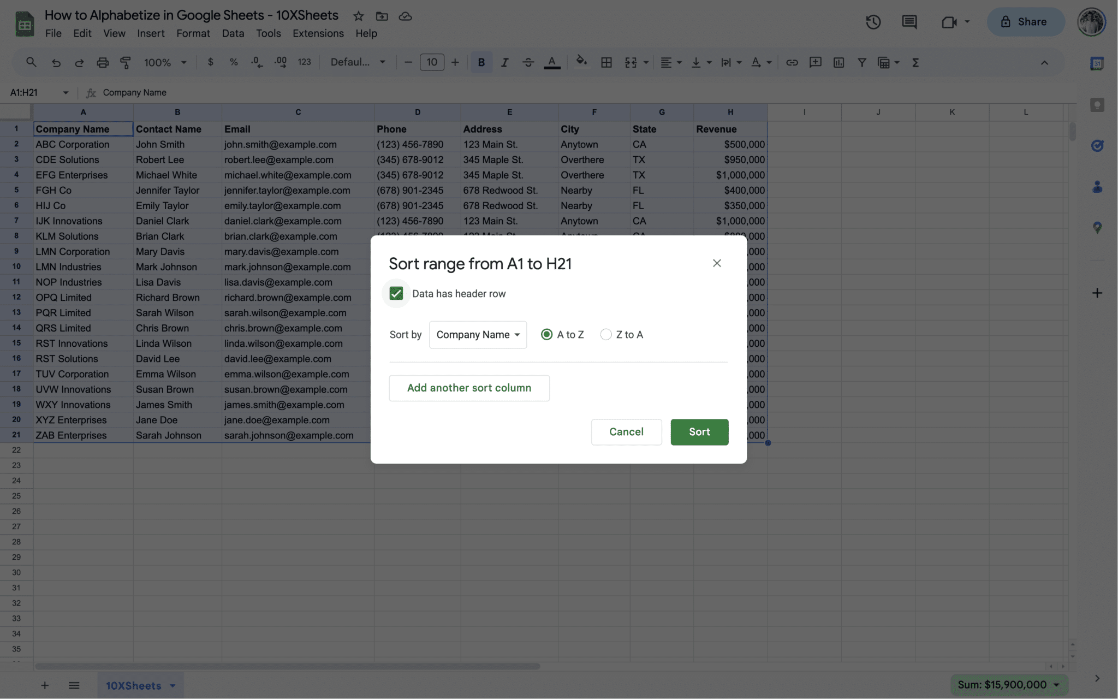Screen dimensions: 1118x699
Task: Expand the 100% zoom dropdown
Action: click(x=165, y=62)
